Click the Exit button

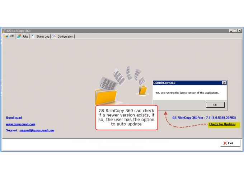(230, 143)
